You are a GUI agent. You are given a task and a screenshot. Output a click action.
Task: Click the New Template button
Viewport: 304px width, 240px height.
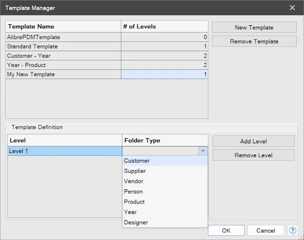click(254, 27)
